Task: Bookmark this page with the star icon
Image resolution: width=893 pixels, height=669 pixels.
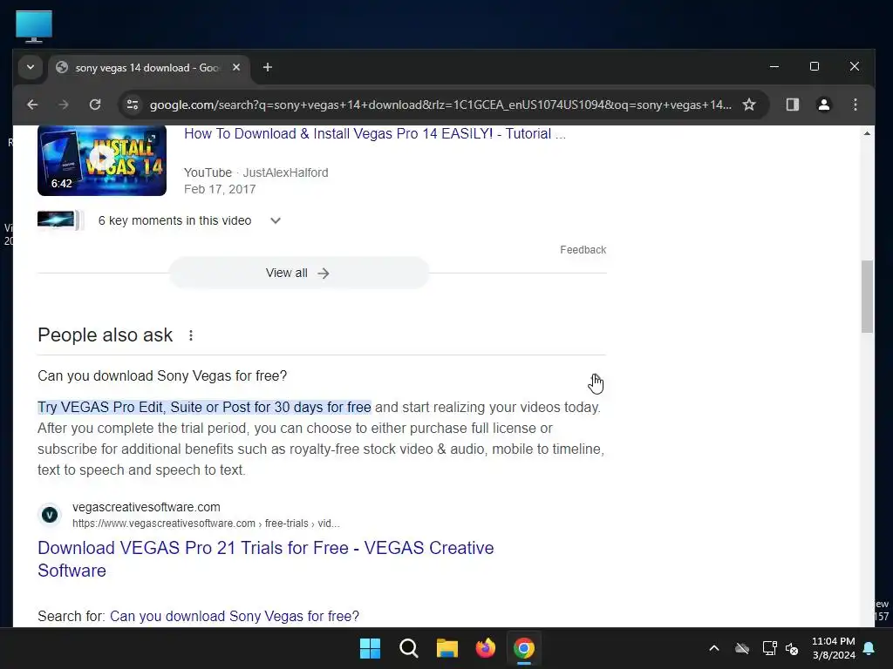Action: coord(749,105)
